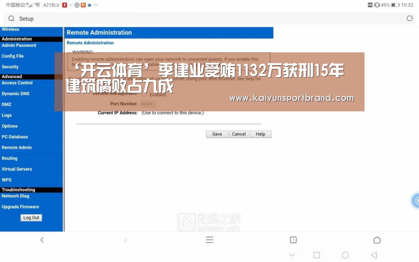This screenshot has width=419, height=262.
Task: Go to browser home page icon
Action: [377, 240]
